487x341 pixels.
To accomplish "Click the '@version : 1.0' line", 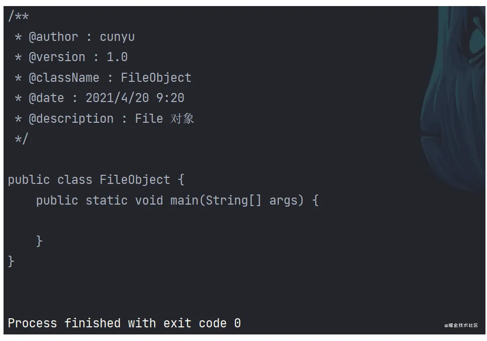I will pyautogui.click(x=71, y=57).
